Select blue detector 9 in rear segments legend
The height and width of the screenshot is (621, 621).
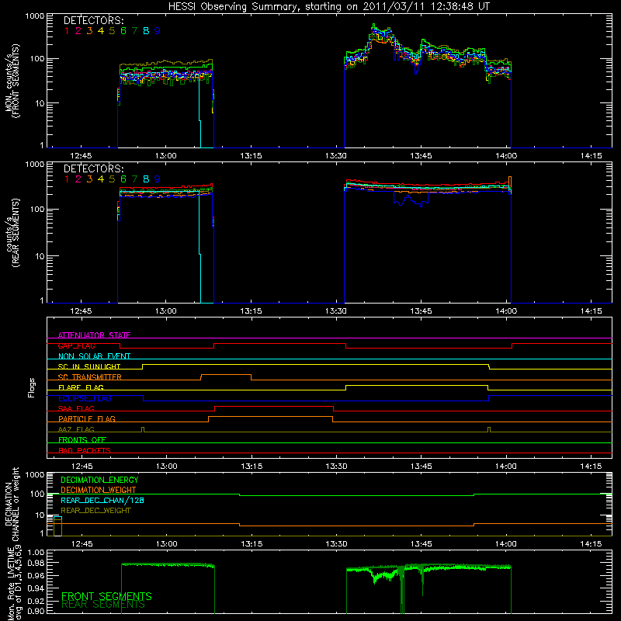158,179
